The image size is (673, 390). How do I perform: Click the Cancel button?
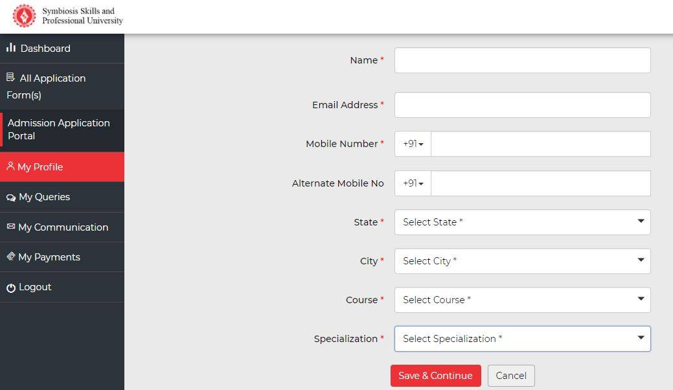511,376
